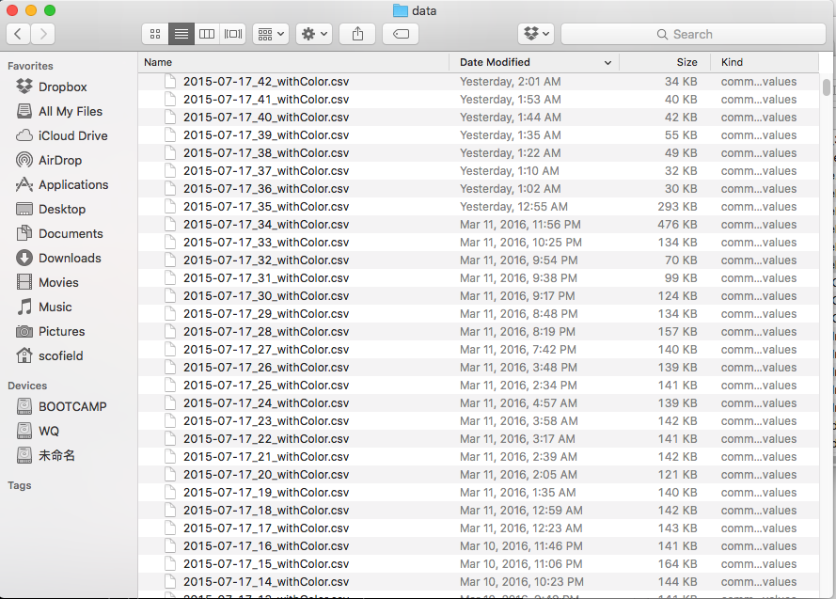Viewport: 836px width, 599px height.
Task: Switch to Cover Flow view
Action: 233,34
